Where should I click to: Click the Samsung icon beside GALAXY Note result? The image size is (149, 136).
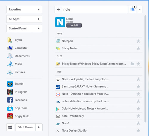[58, 87]
